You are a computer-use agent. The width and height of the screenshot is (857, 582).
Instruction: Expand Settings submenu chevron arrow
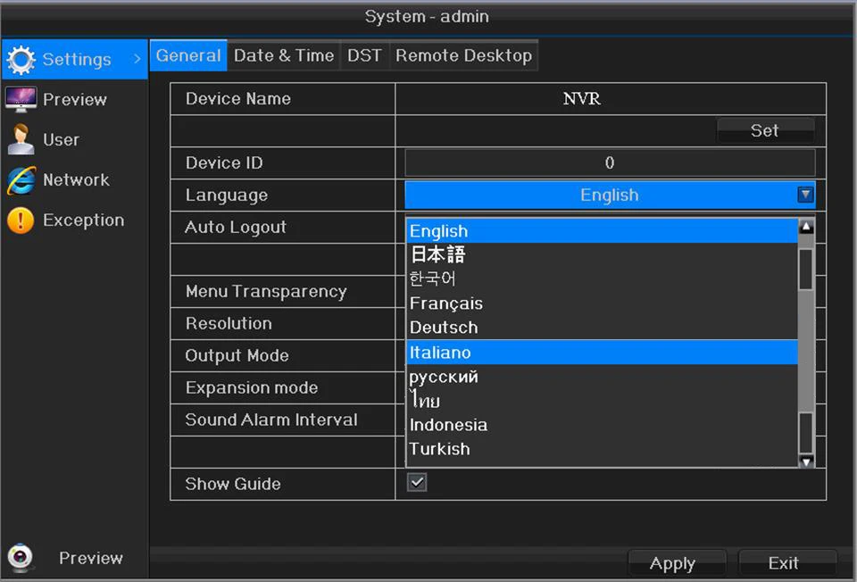[x=137, y=59]
